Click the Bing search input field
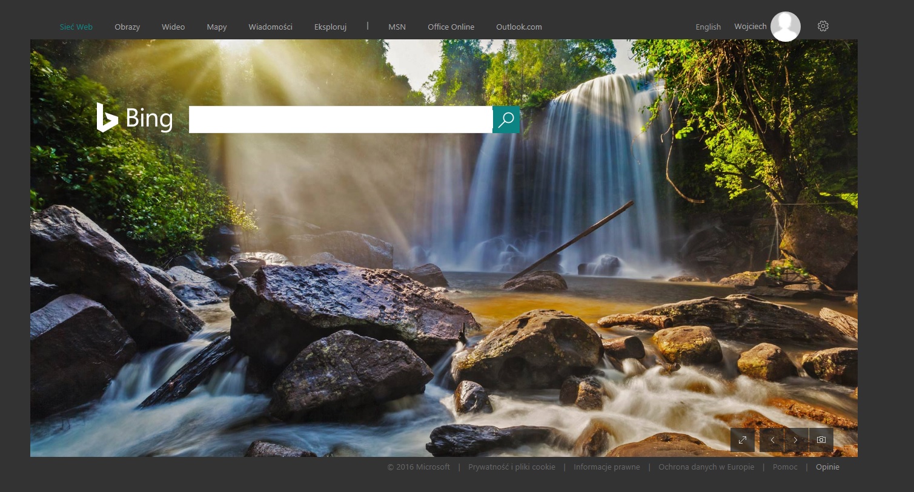 pos(341,119)
